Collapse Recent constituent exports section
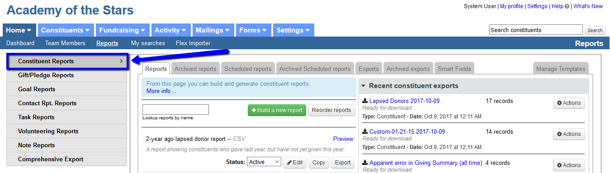 click(364, 86)
